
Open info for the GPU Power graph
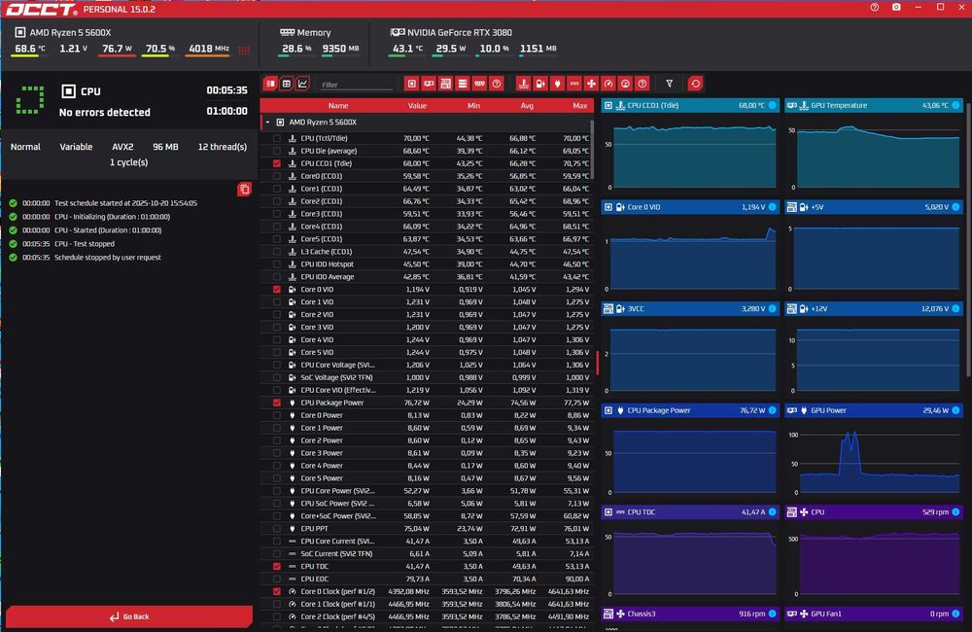955,410
